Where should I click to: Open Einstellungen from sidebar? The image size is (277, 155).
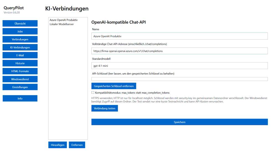[20, 87]
